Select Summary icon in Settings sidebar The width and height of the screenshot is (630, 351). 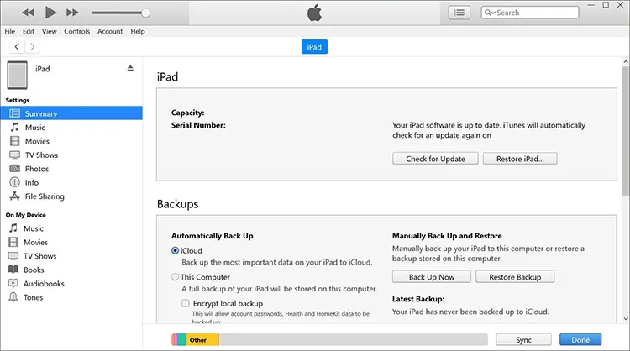pyautogui.click(x=14, y=113)
